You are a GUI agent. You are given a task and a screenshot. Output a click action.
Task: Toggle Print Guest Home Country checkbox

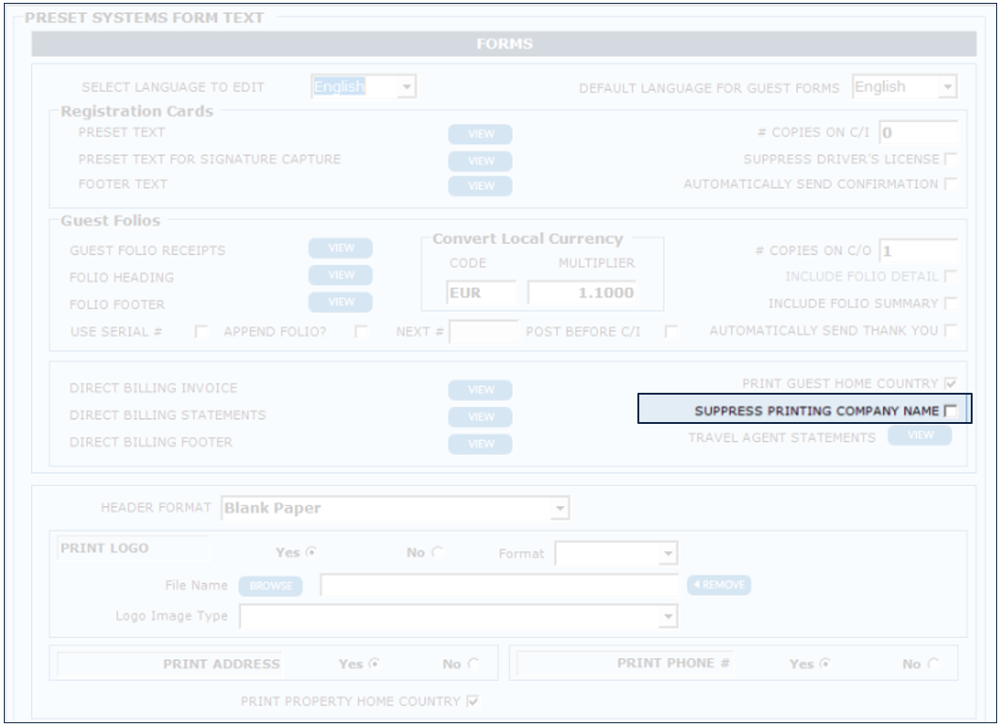coord(950,384)
